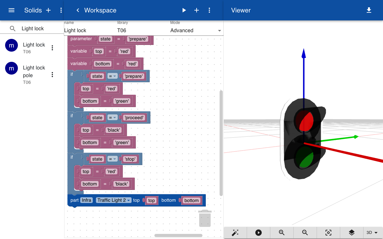Add a new solid with plus icon
The height and width of the screenshot is (239, 383).
click(49, 10)
